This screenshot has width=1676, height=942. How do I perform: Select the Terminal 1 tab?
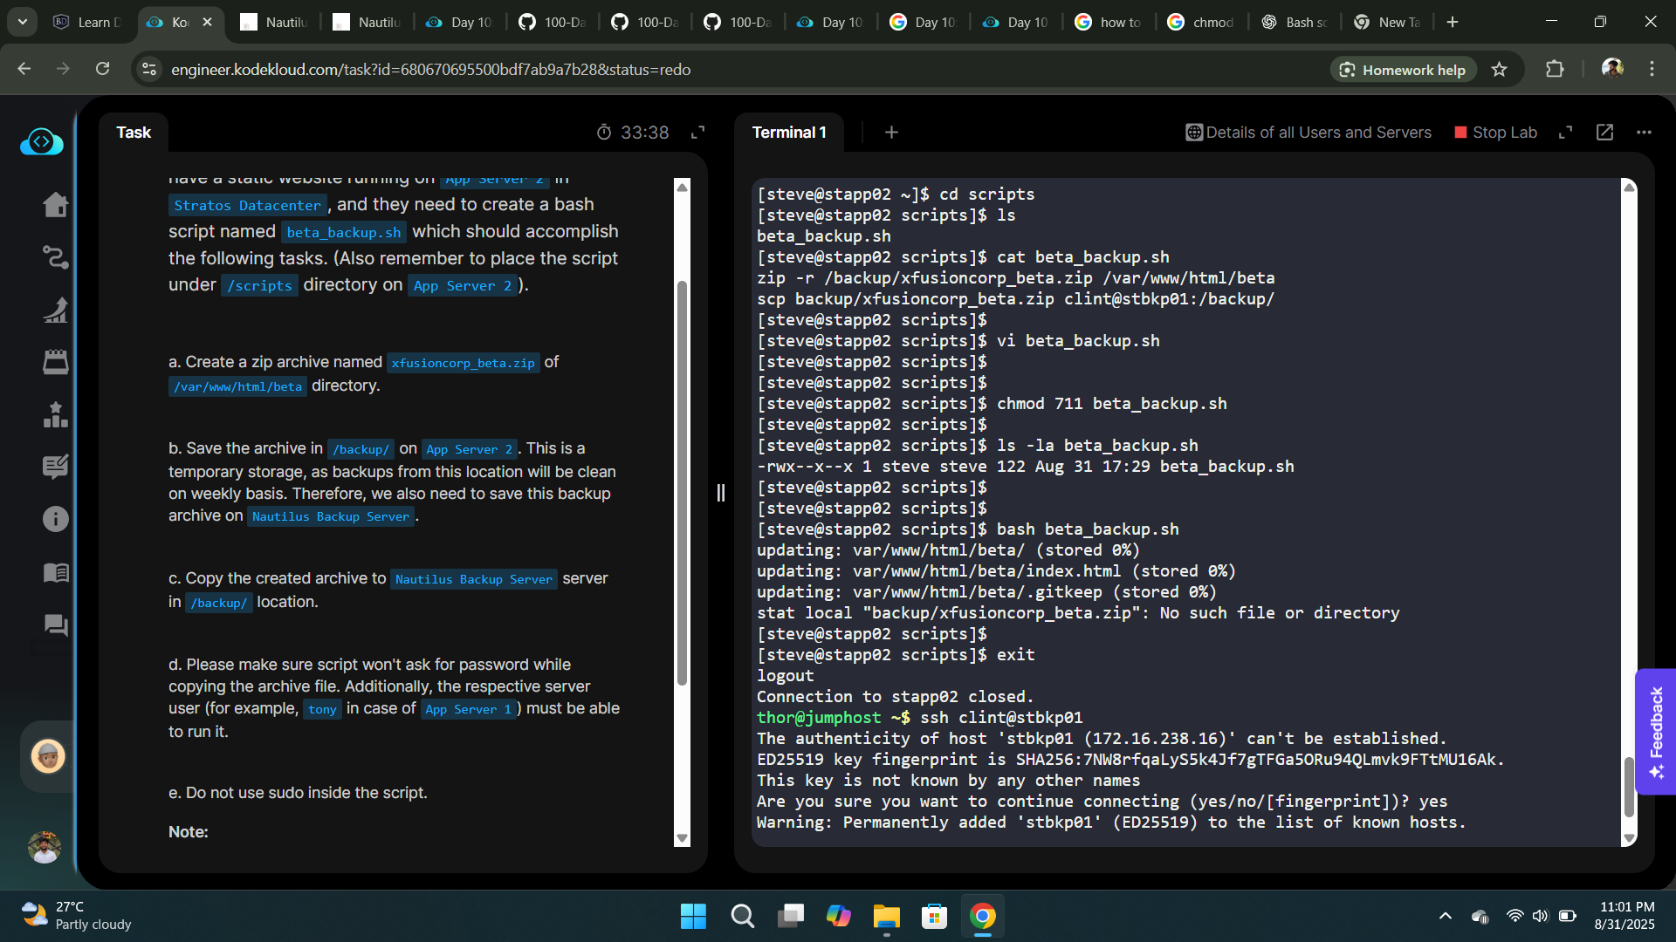(788, 132)
